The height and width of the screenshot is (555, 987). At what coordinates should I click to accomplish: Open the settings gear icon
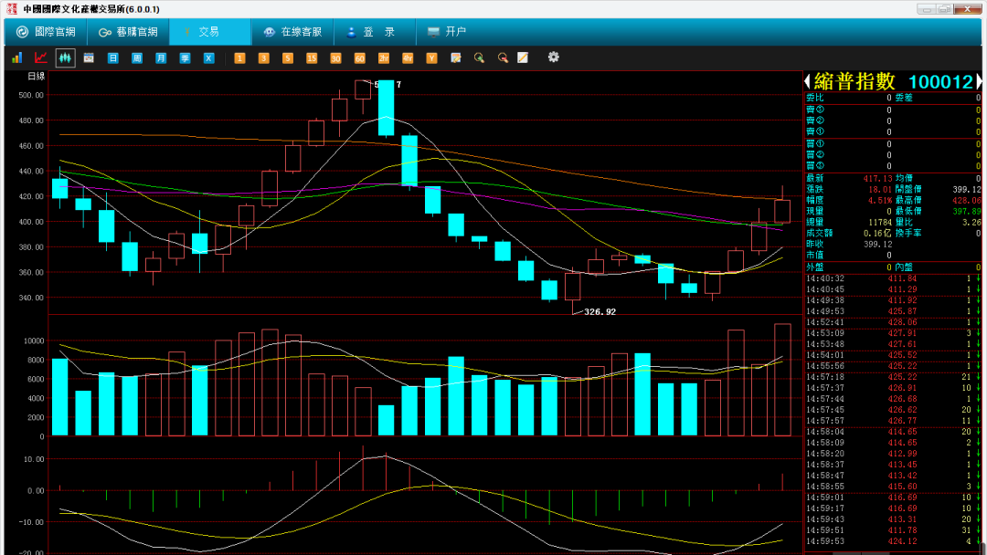click(553, 58)
